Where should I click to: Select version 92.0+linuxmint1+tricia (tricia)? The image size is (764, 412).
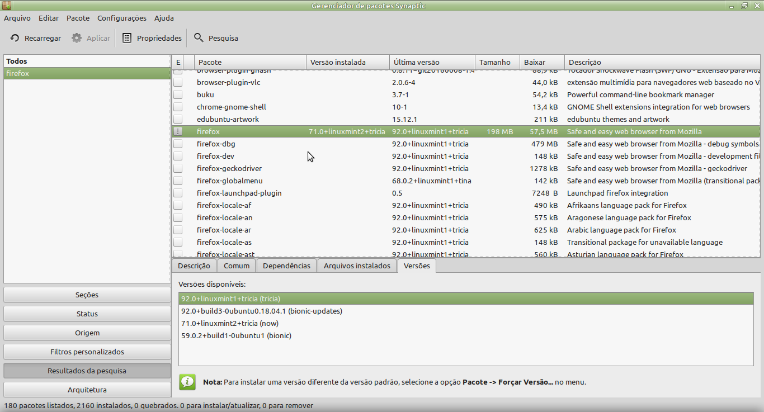(x=466, y=299)
